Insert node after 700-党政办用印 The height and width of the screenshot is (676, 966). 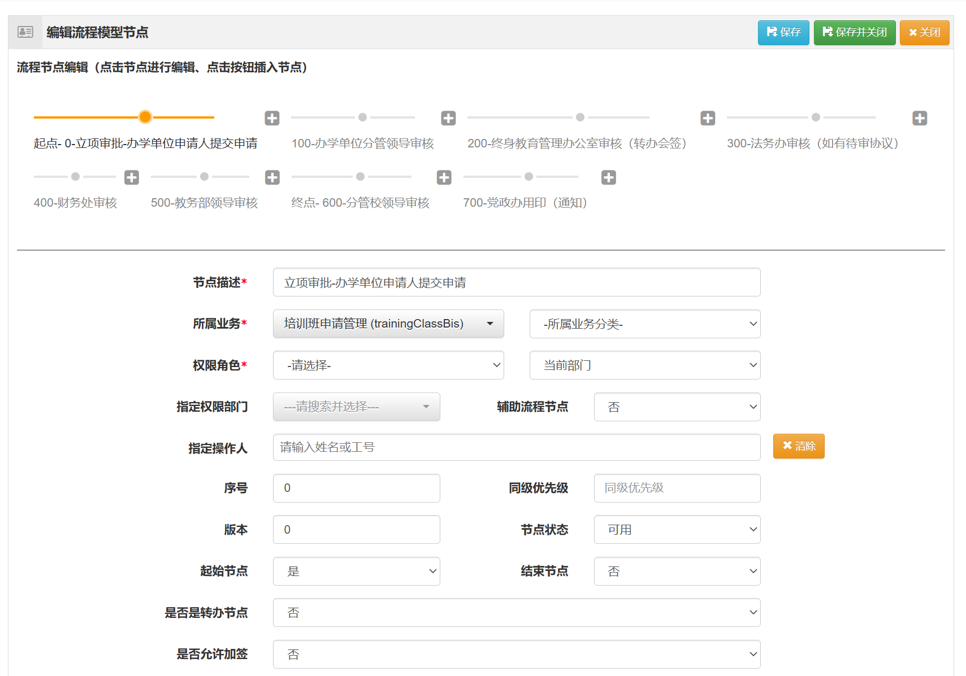(609, 177)
